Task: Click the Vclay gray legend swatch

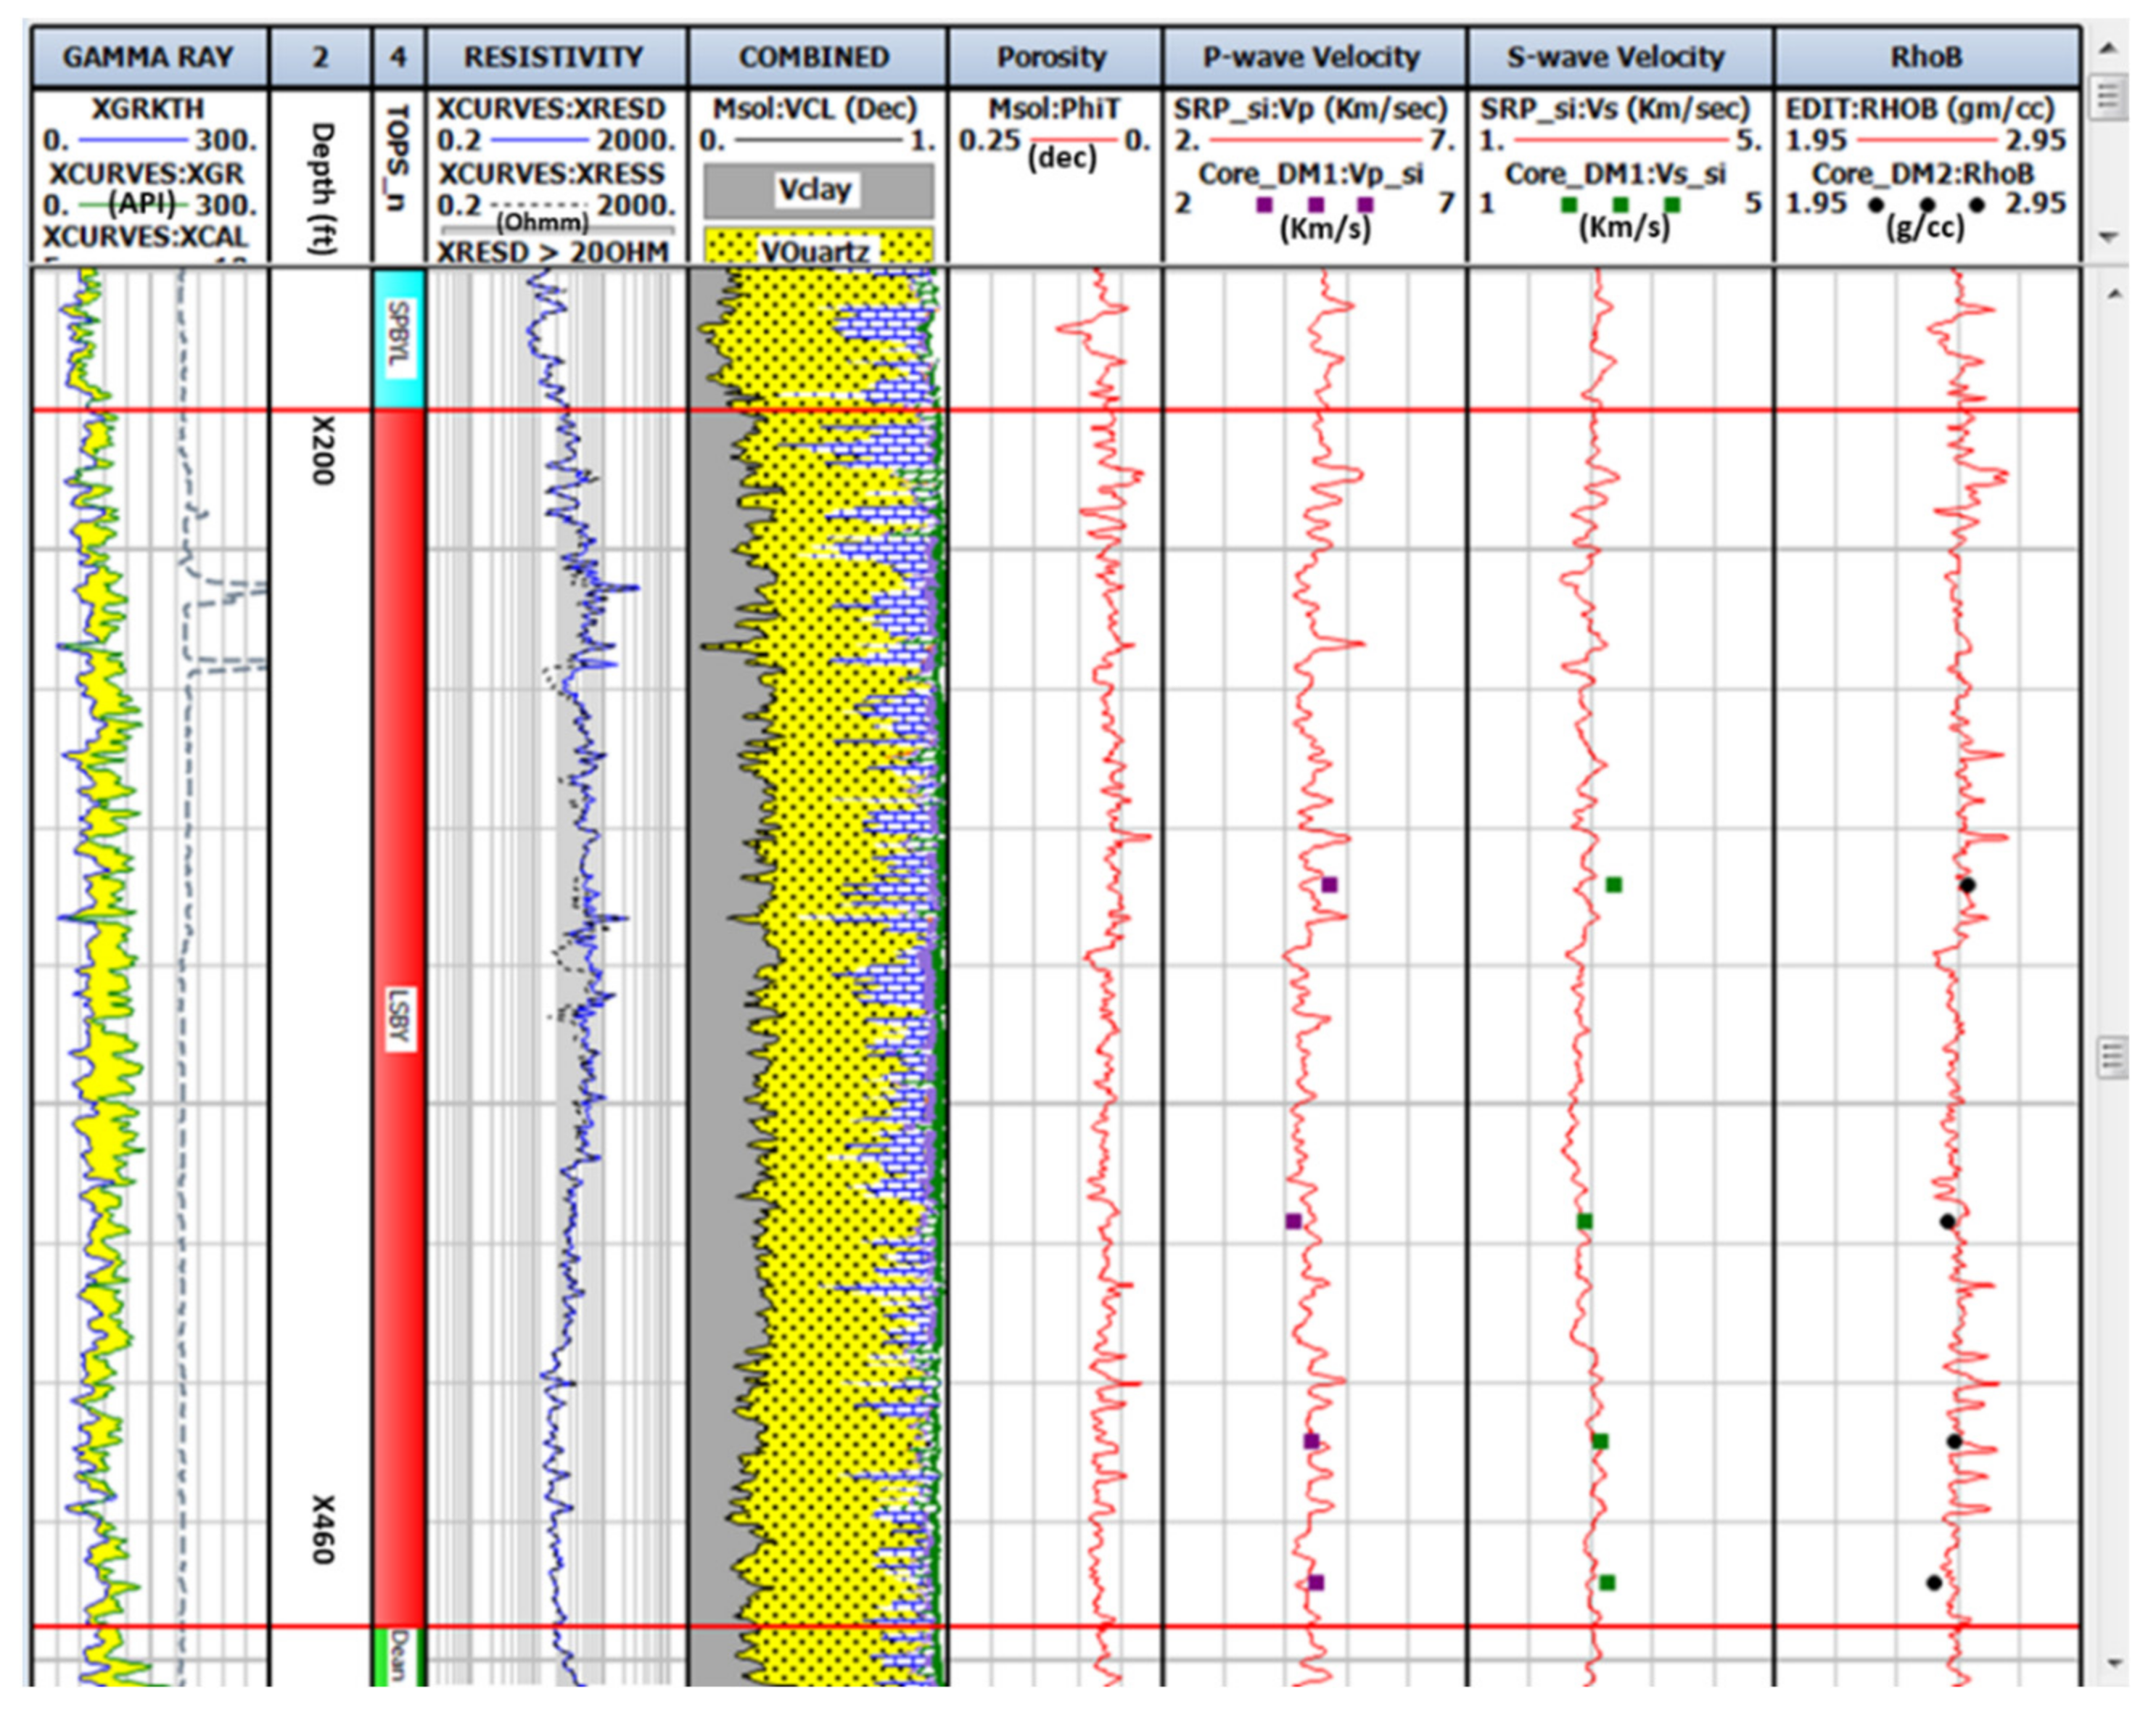Action: (817, 190)
